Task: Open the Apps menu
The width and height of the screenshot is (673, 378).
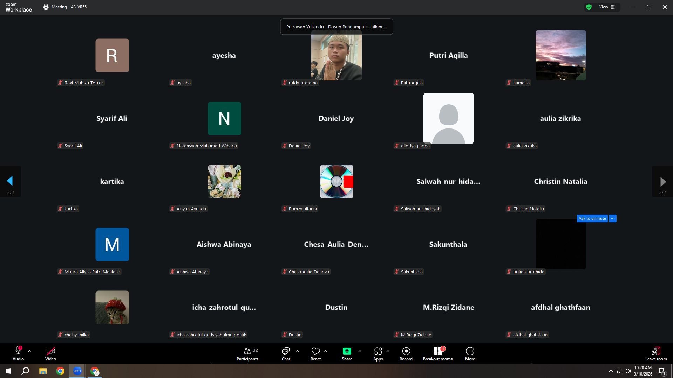Action: pos(378,354)
